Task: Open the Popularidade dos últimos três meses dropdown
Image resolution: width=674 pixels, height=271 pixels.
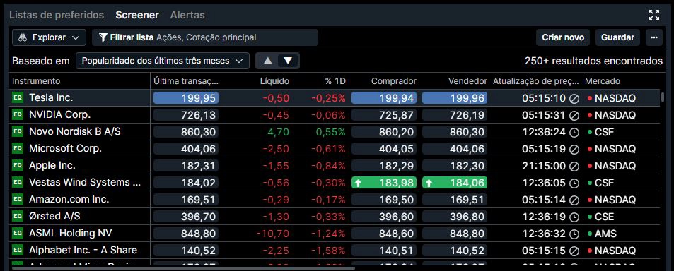Action: 163,61
